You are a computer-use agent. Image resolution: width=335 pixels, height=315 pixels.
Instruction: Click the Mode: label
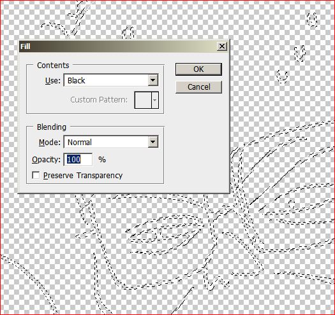click(x=50, y=143)
